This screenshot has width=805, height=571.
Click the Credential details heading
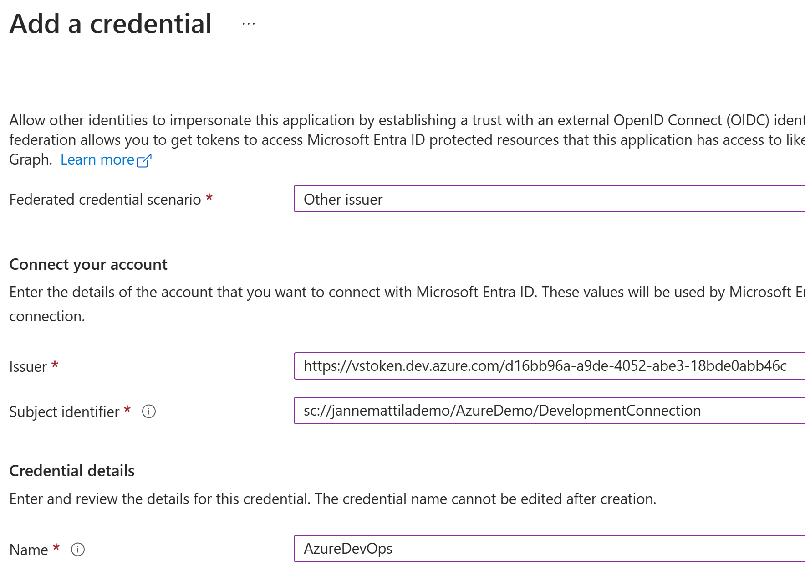(x=72, y=471)
